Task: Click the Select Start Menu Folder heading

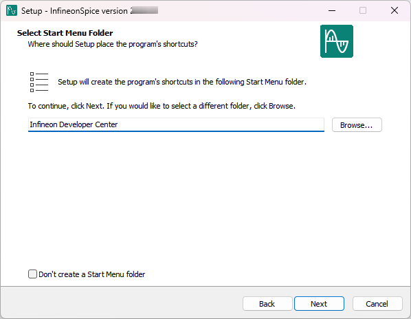Action: (x=65, y=33)
